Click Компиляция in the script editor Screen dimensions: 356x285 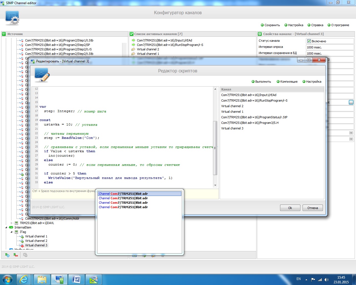[x=287, y=82]
